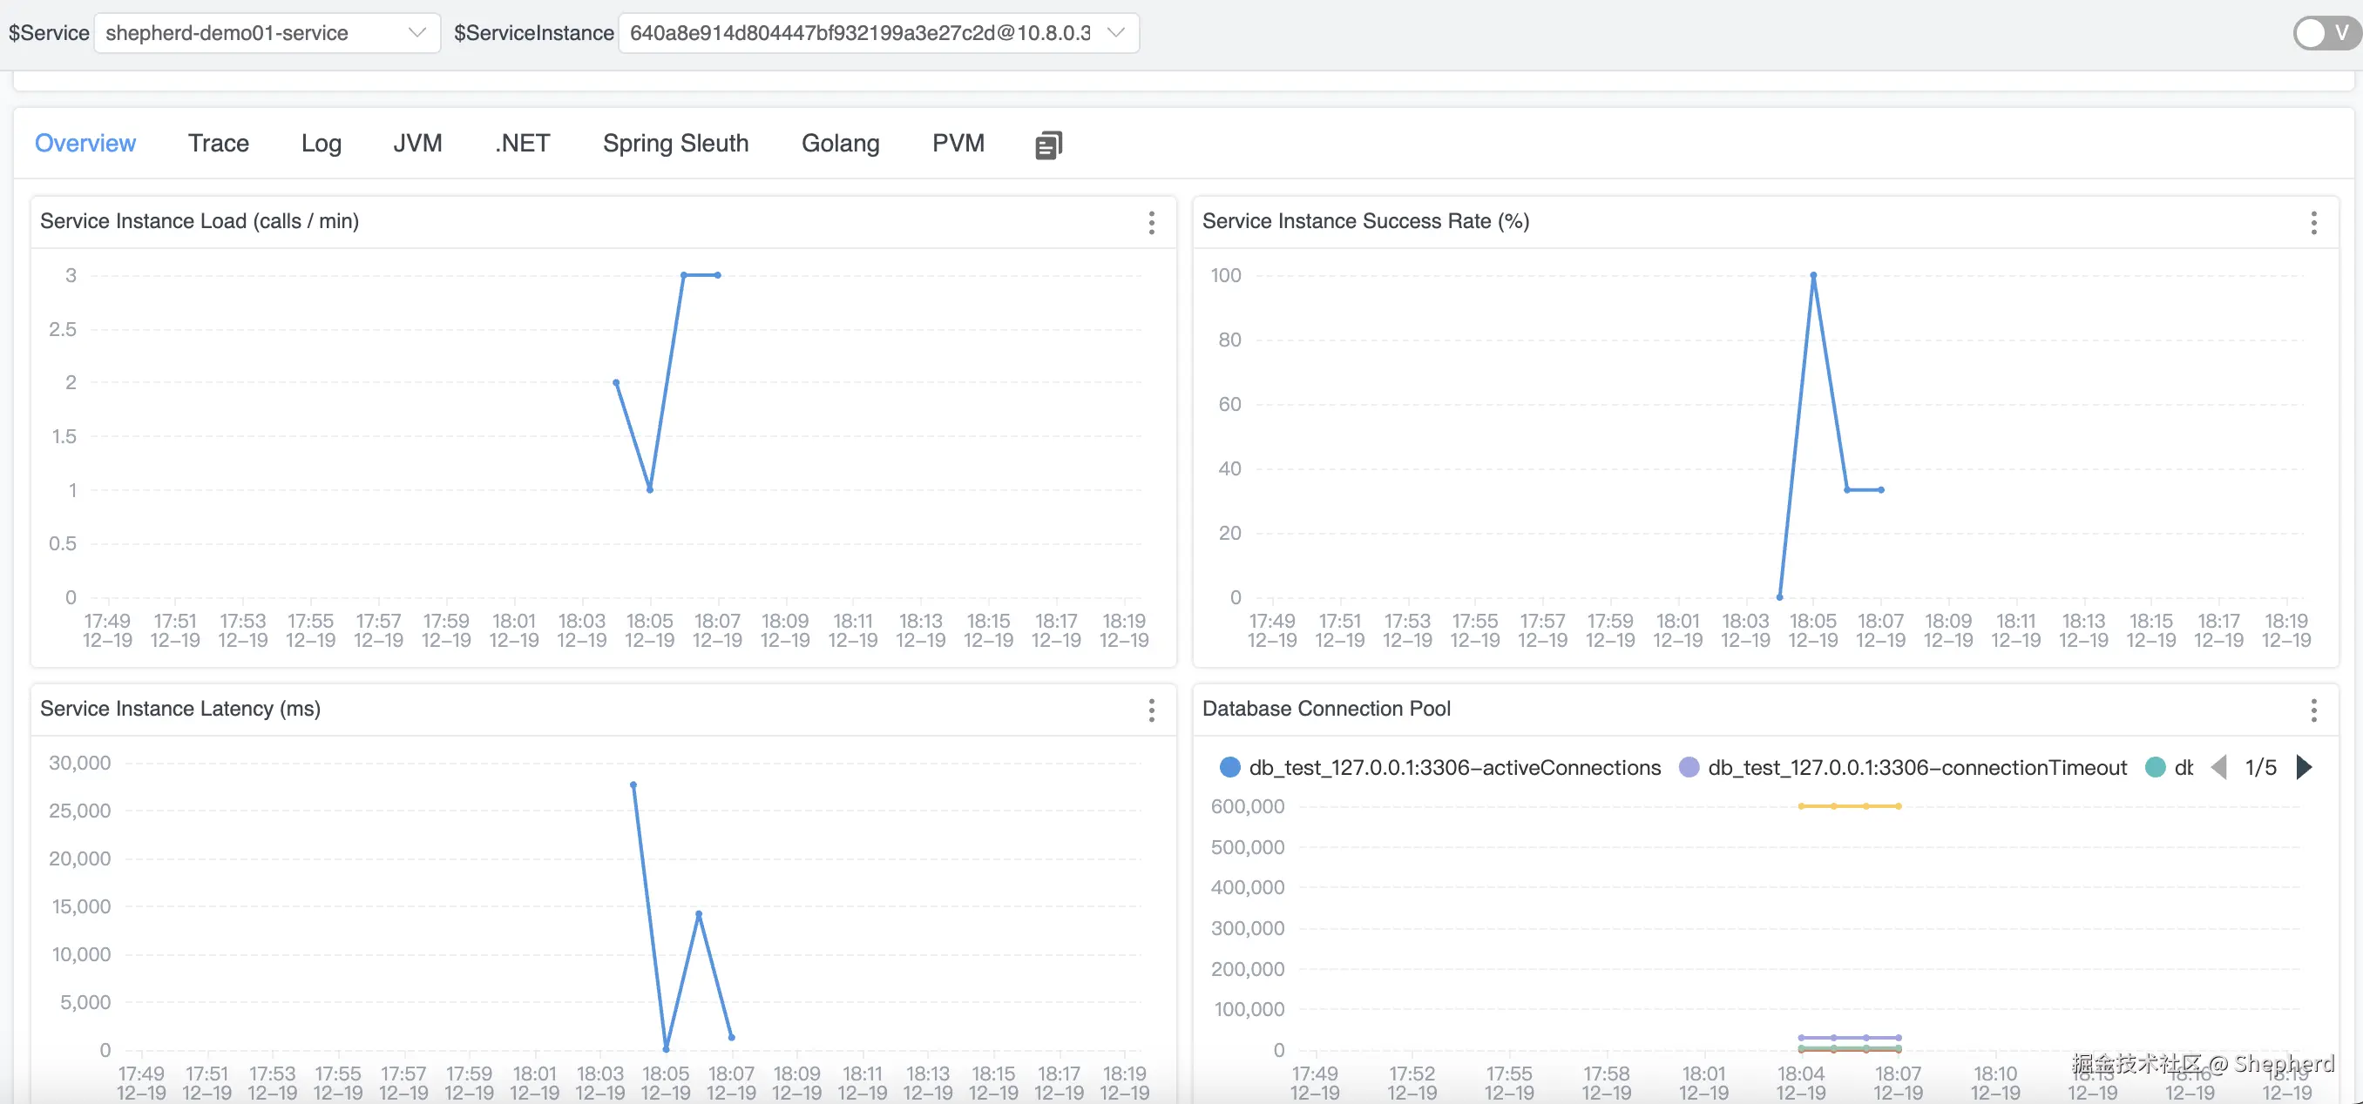Click the activeConnections blue legend dot
This screenshot has height=1104, width=2363.
click(x=1230, y=767)
